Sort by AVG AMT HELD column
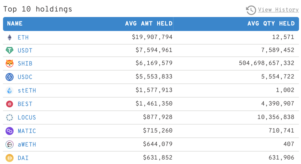This screenshot has height=164, width=301. pos(149,23)
